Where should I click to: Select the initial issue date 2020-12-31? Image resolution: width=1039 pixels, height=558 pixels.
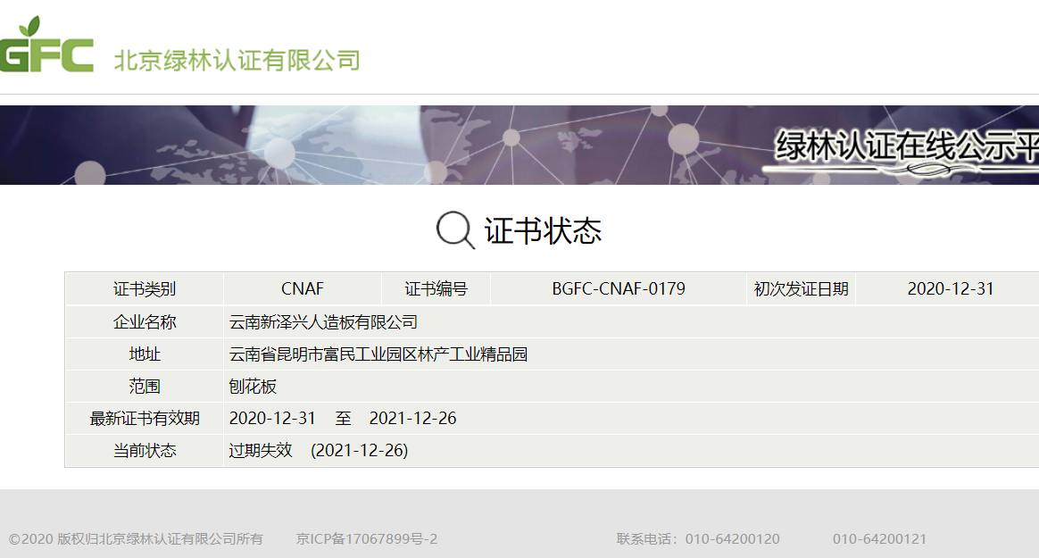[x=951, y=289]
